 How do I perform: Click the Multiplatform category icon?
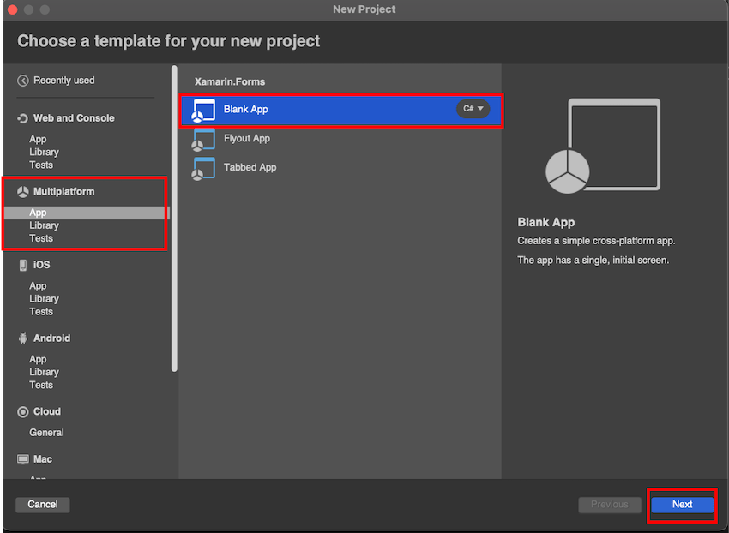click(x=23, y=192)
